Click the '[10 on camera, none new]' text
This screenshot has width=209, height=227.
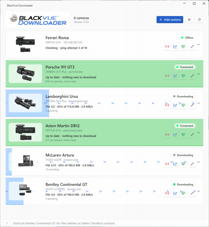point(61,81)
